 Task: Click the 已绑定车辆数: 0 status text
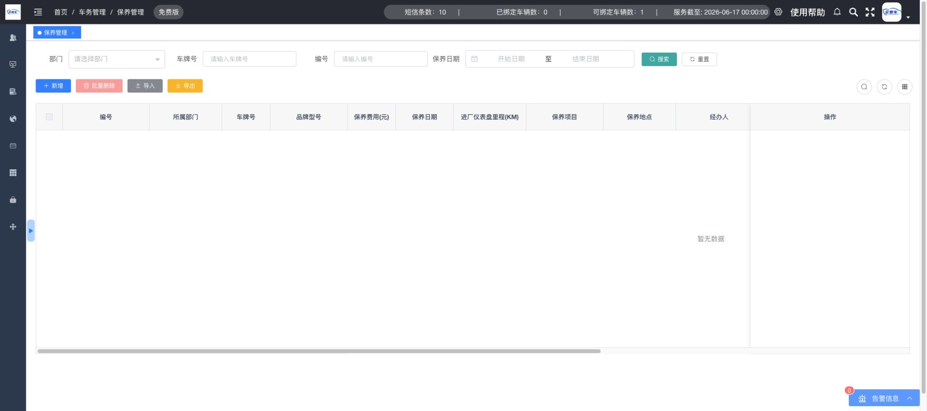tap(522, 12)
